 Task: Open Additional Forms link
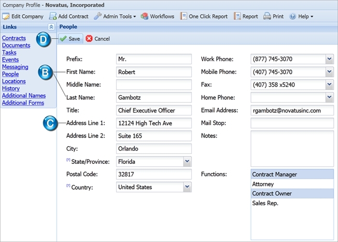[x=23, y=103]
